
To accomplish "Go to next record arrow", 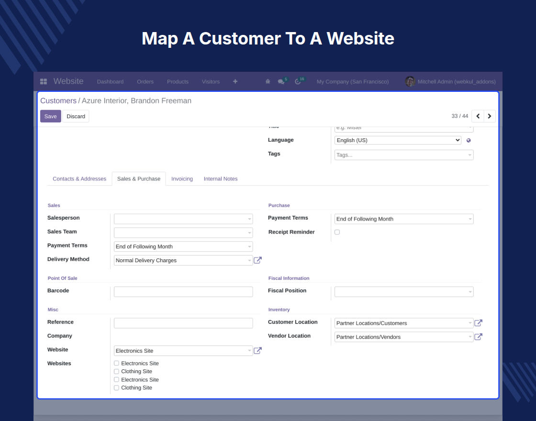I will pyautogui.click(x=490, y=116).
